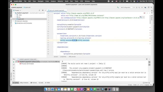Click the Load Maven Changes floating icon

click(x=141, y=17)
